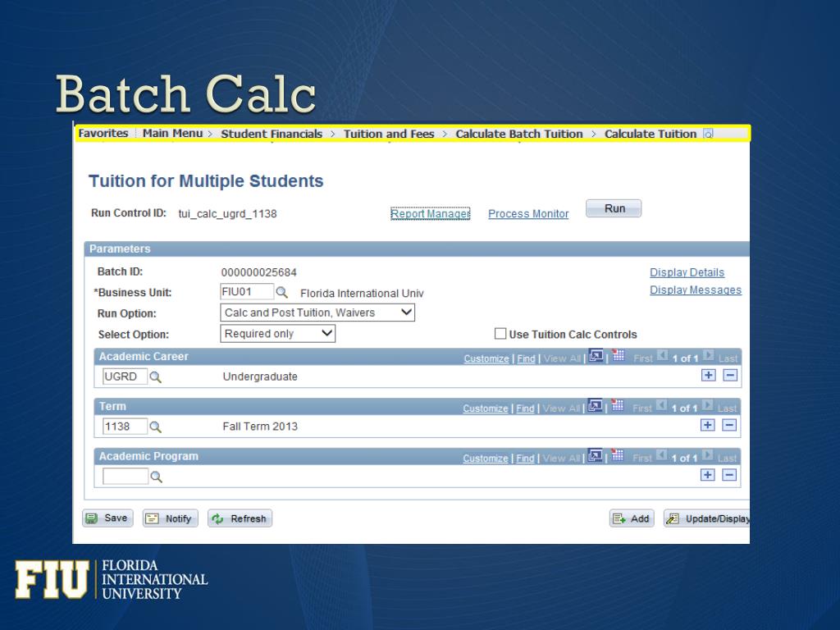Click the Display Messages link
Image resolution: width=840 pixels, height=630 pixels.
[696, 290]
